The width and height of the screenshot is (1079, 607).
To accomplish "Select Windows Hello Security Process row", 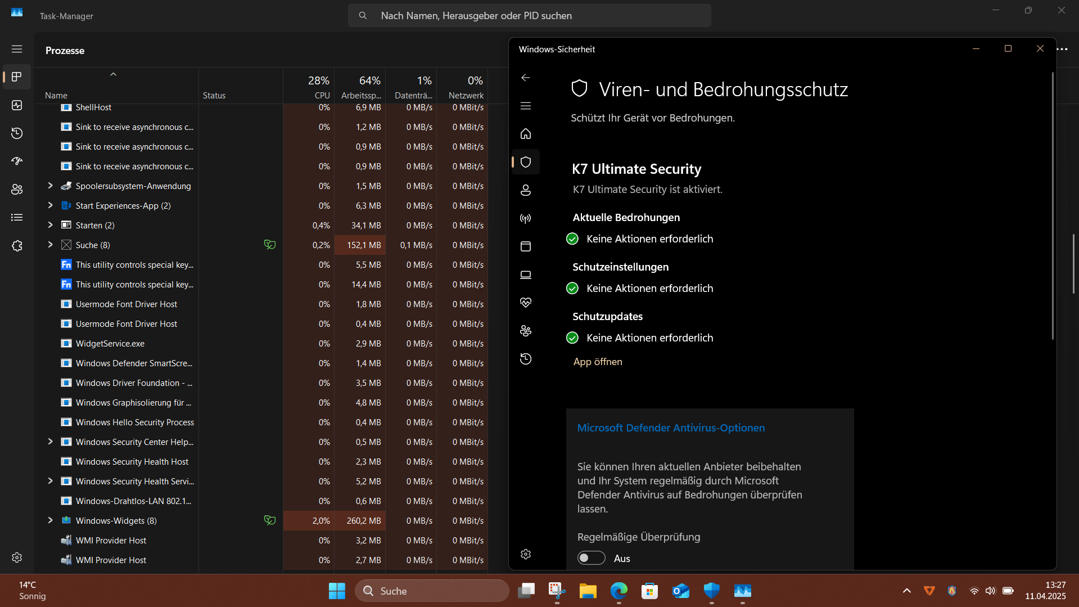I will (261, 422).
